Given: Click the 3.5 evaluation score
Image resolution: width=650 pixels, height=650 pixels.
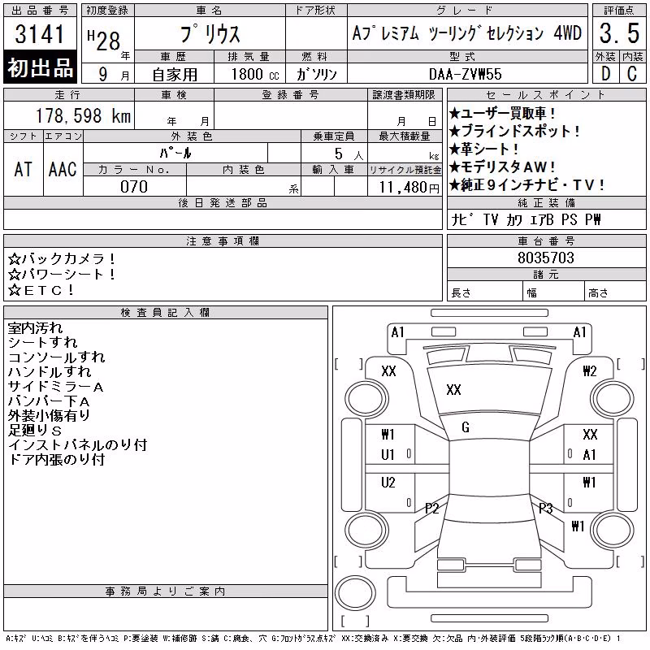Looking at the screenshot, I should pyautogui.click(x=619, y=33).
